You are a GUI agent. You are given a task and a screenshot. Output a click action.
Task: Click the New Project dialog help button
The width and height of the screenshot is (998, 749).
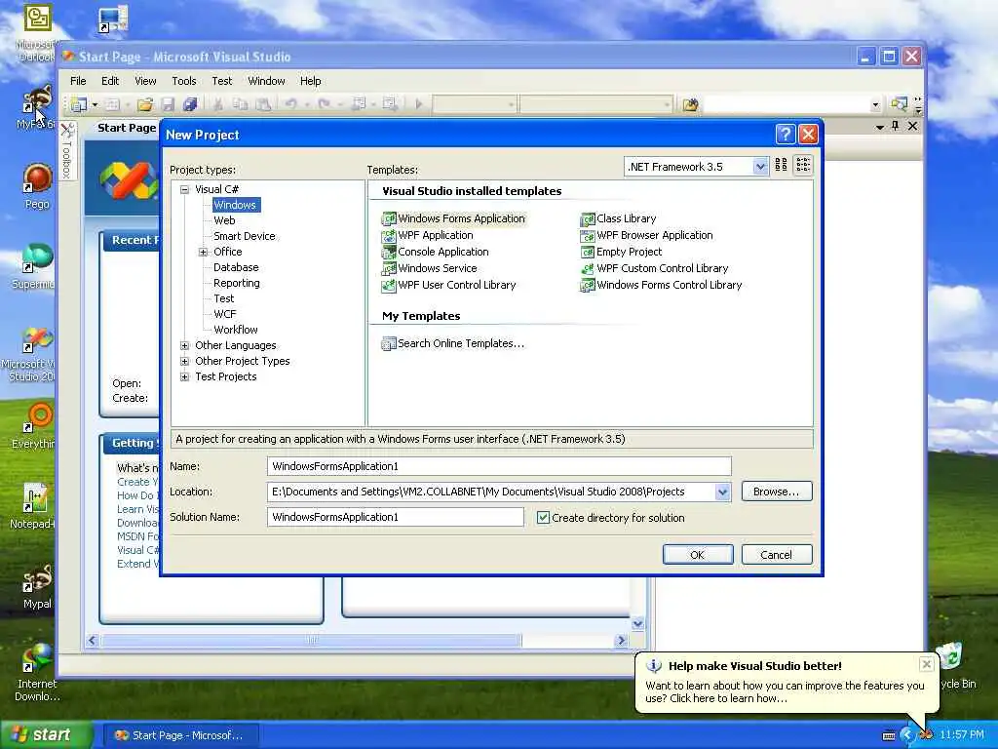point(786,135)
